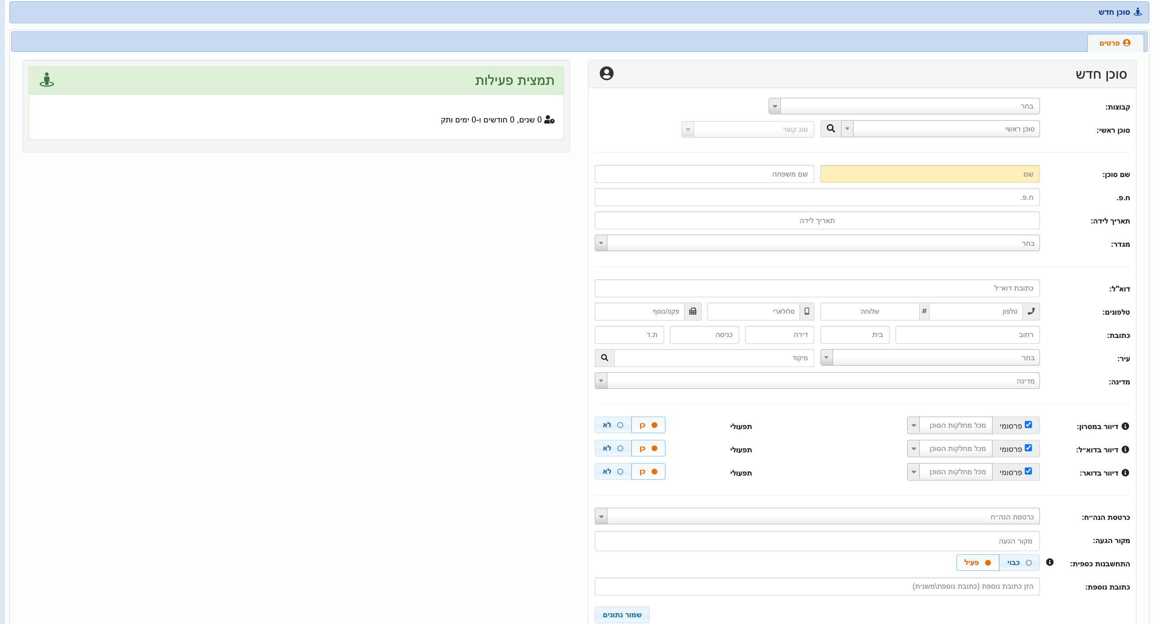Click the ח.פ. input field
Screen dimensions: 1153x624
coord(817,198)
